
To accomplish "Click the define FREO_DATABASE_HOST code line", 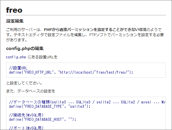I will pos(42,119).
